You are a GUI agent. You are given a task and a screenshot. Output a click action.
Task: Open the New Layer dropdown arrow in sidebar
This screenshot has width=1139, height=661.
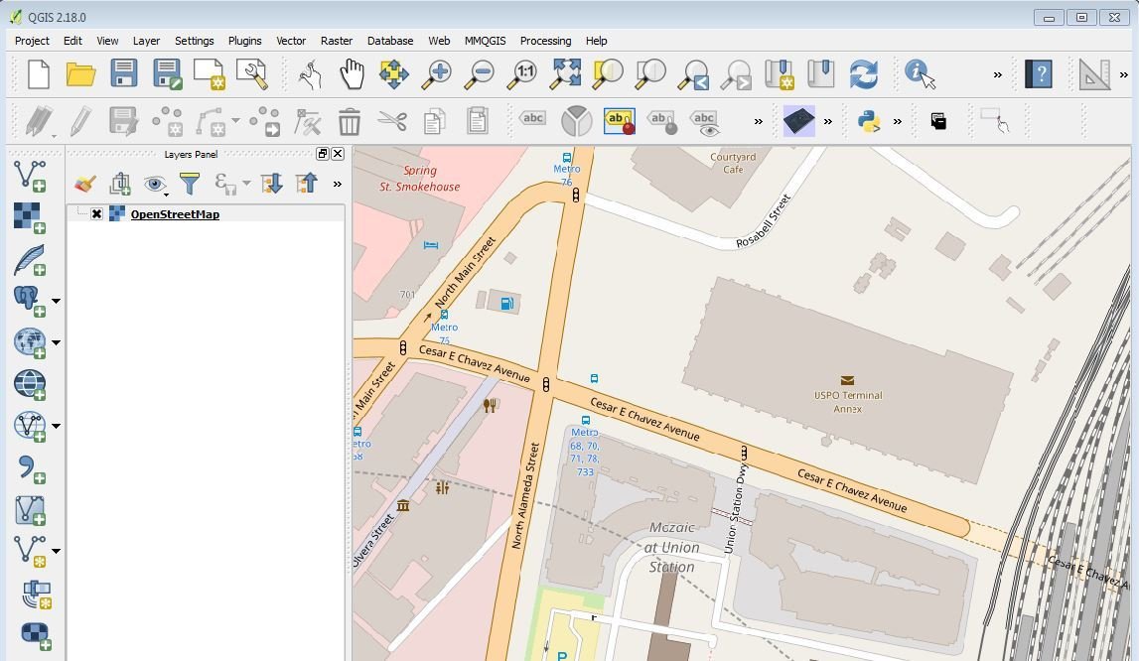coord(56,551)
